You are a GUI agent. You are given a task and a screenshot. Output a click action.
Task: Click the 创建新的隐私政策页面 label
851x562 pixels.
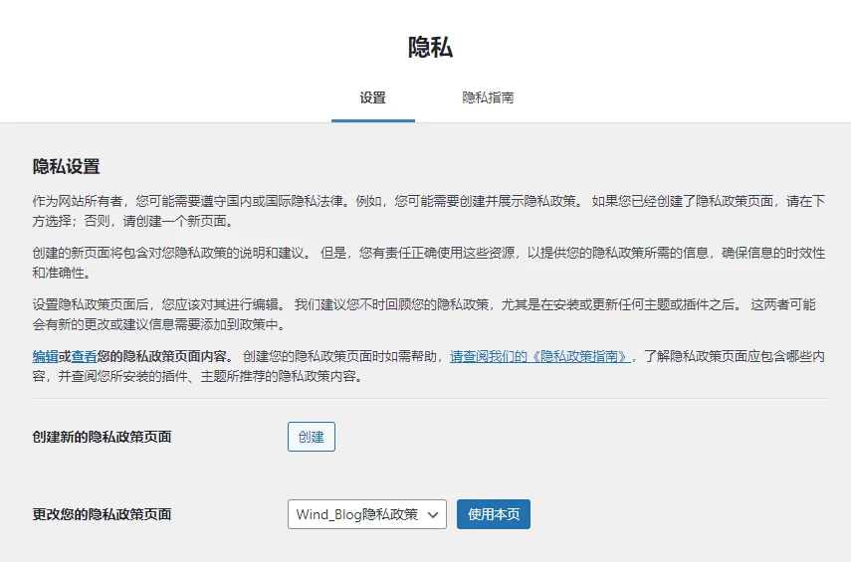102,437
